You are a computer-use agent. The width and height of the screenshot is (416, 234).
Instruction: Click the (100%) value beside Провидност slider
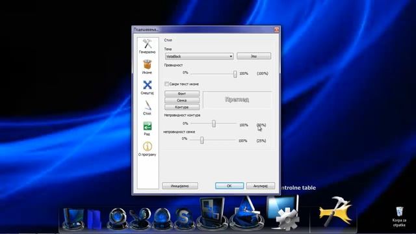(263, 73)
